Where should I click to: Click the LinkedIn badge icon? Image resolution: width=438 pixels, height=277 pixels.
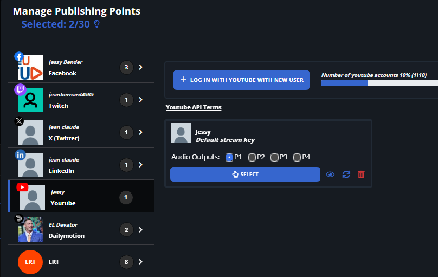tap(20, 155)
